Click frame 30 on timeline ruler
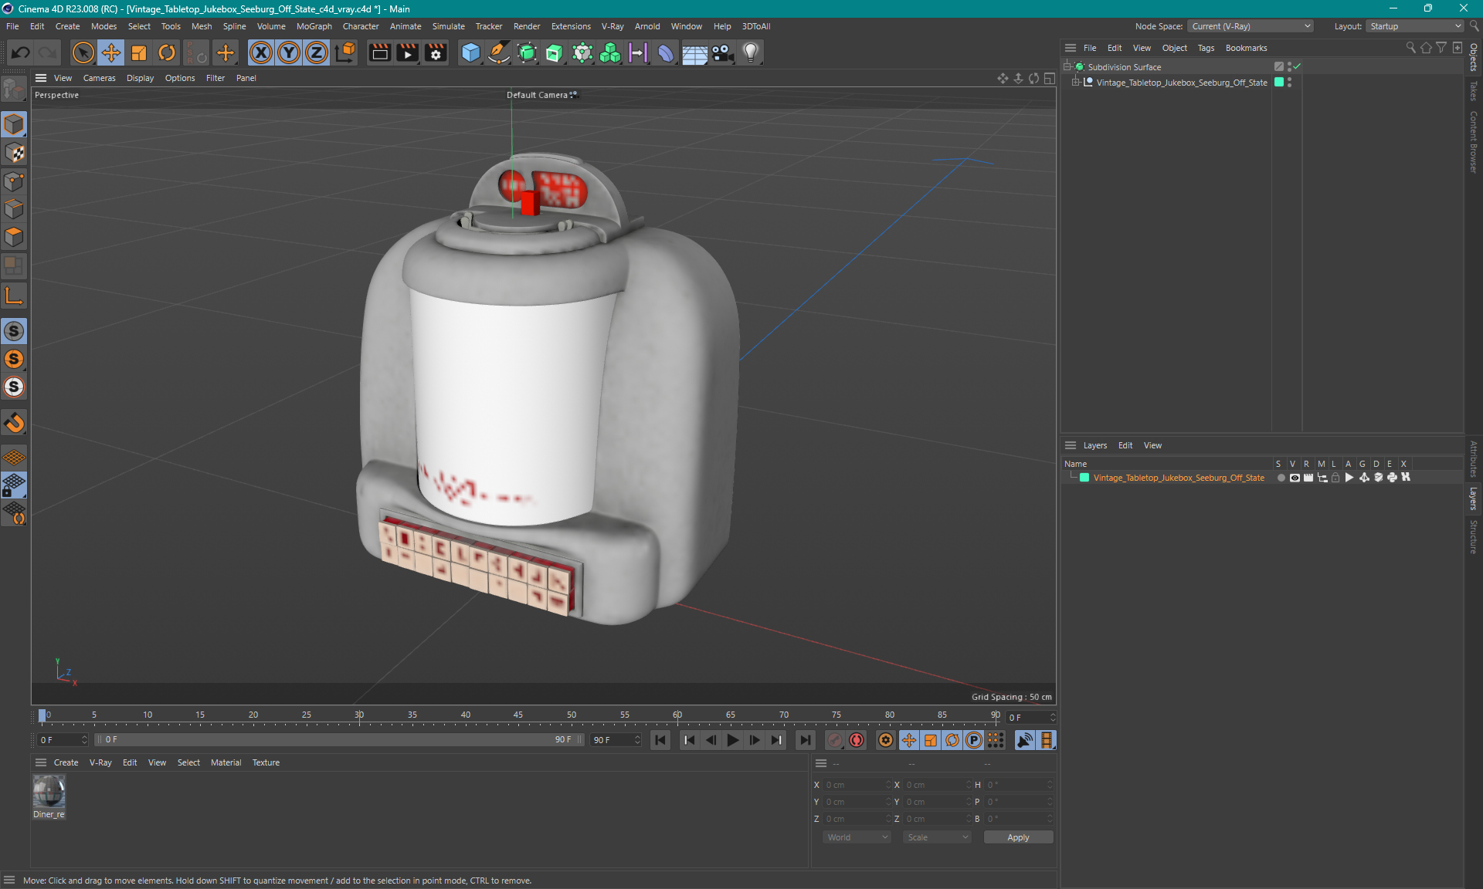The width and height of the screenshot is (1483, 889). (359, 715)
